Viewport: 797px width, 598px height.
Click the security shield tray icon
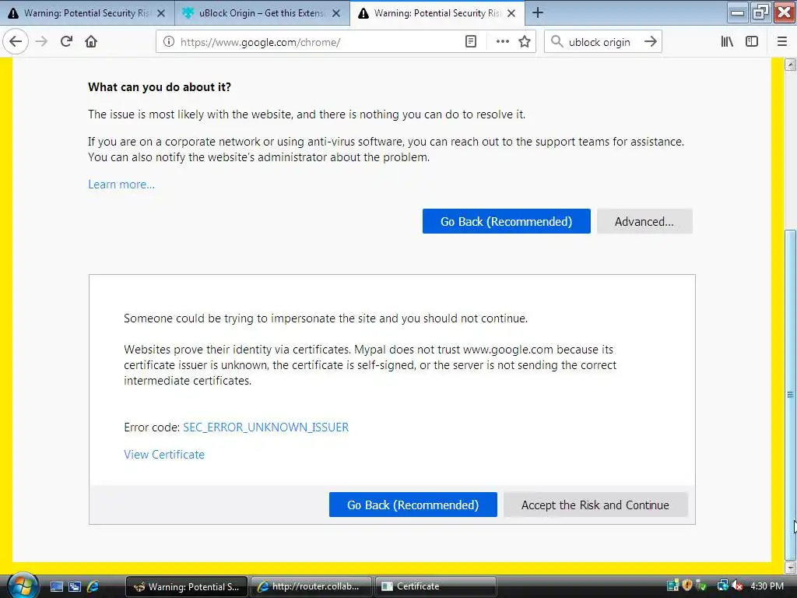tap(687, 586)
